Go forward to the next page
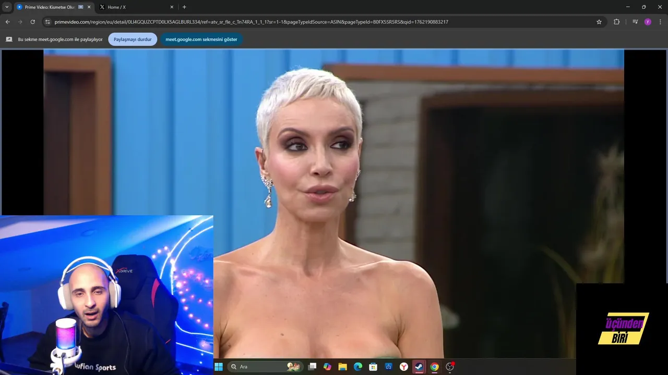 (20, 22)
